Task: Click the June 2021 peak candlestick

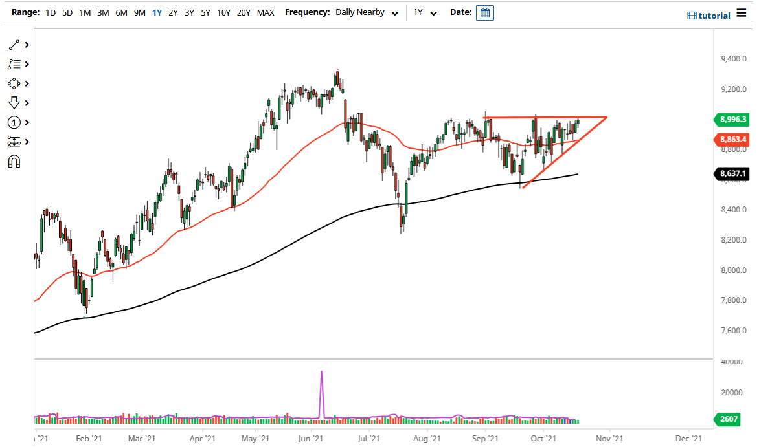Action: 337,80
